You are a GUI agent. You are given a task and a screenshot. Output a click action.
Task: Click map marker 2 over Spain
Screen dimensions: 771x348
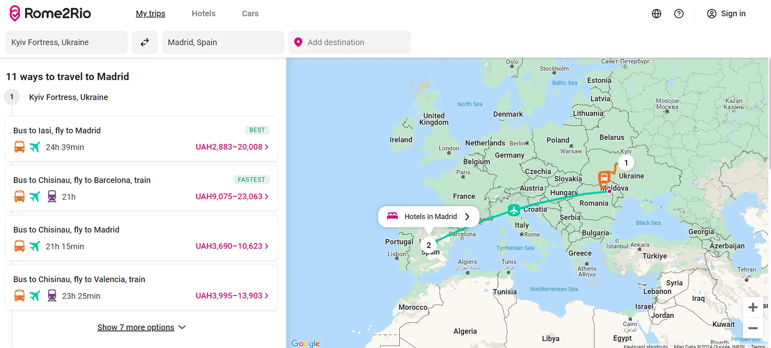click(429, 245)
